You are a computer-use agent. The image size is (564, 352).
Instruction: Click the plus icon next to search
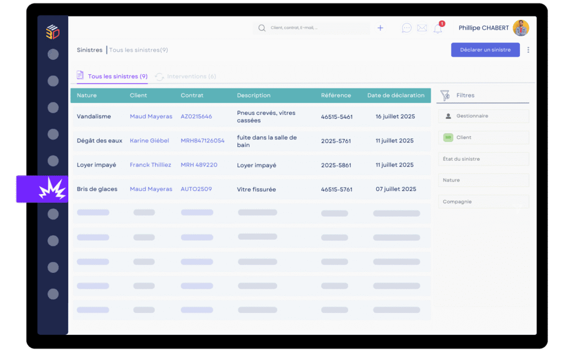tap(380, 28)
